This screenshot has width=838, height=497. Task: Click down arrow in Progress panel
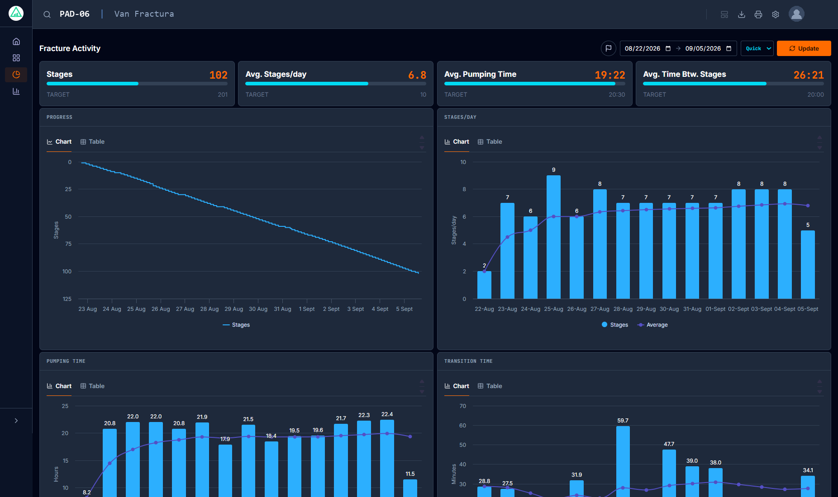[422, 147]
